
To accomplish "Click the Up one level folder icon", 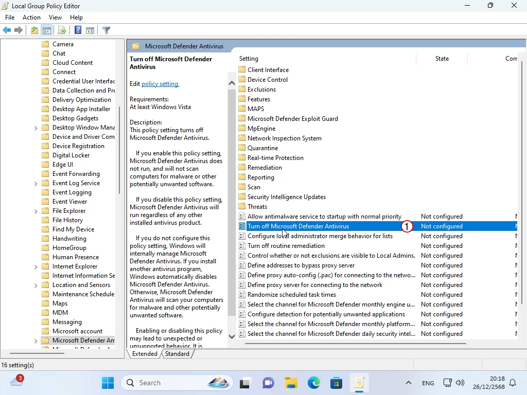I will 34,30.
